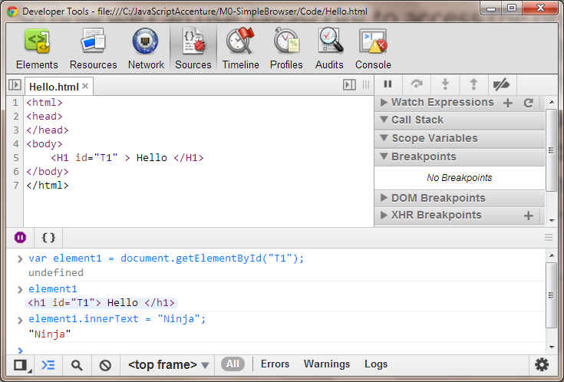Close the Hello.html tab
564x382 pixels.
[x=85, y=86]
